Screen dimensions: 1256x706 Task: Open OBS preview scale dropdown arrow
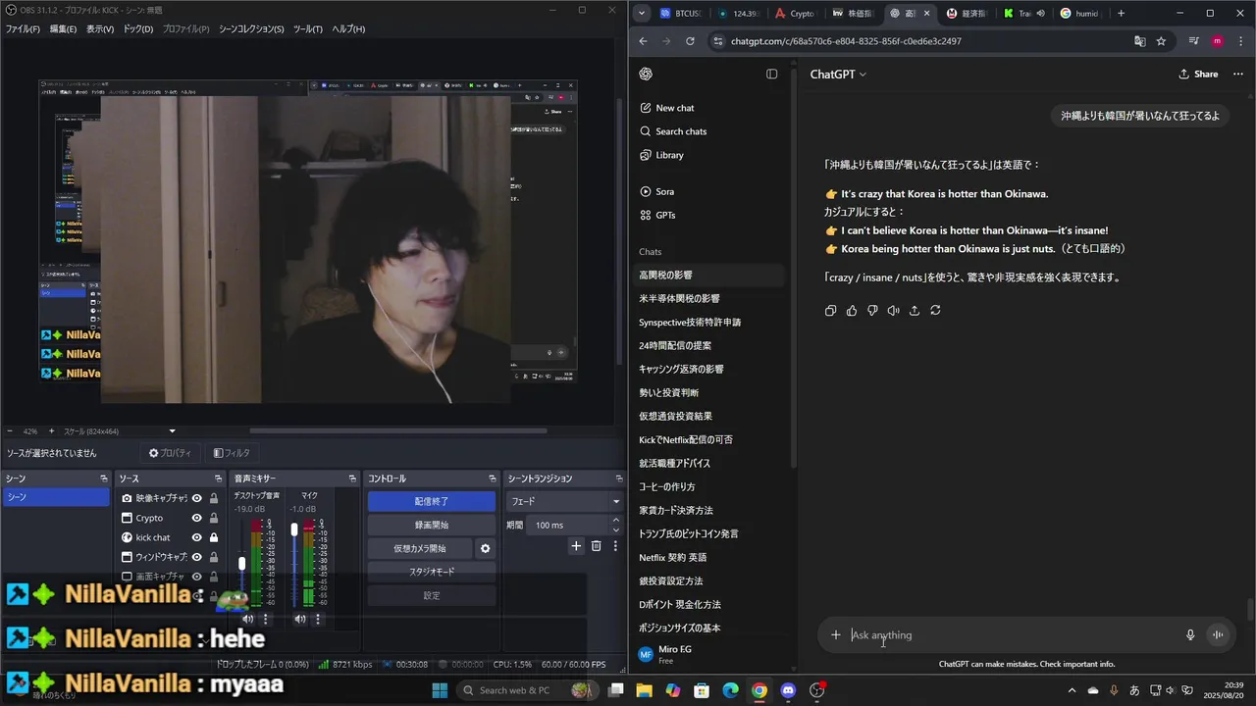tap(173, 431)
